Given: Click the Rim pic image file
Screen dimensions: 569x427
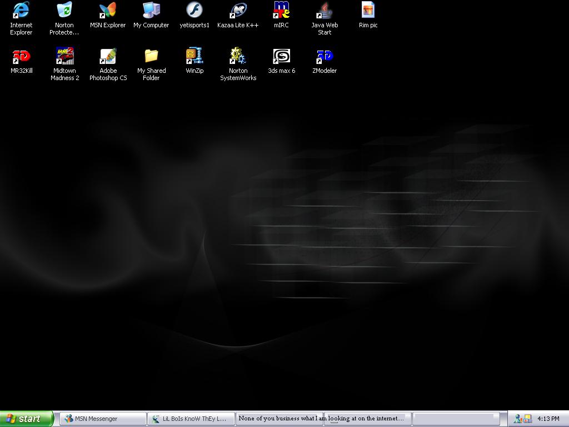Looking at the screenshot, I should (368, 11).
